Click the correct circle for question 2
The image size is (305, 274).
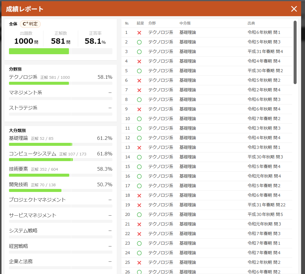click(x=139, y=42)
